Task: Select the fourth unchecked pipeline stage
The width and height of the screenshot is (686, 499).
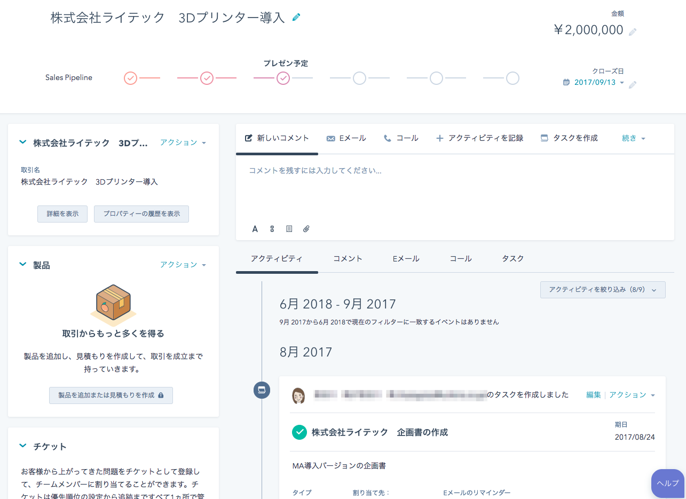Action: 360,78
